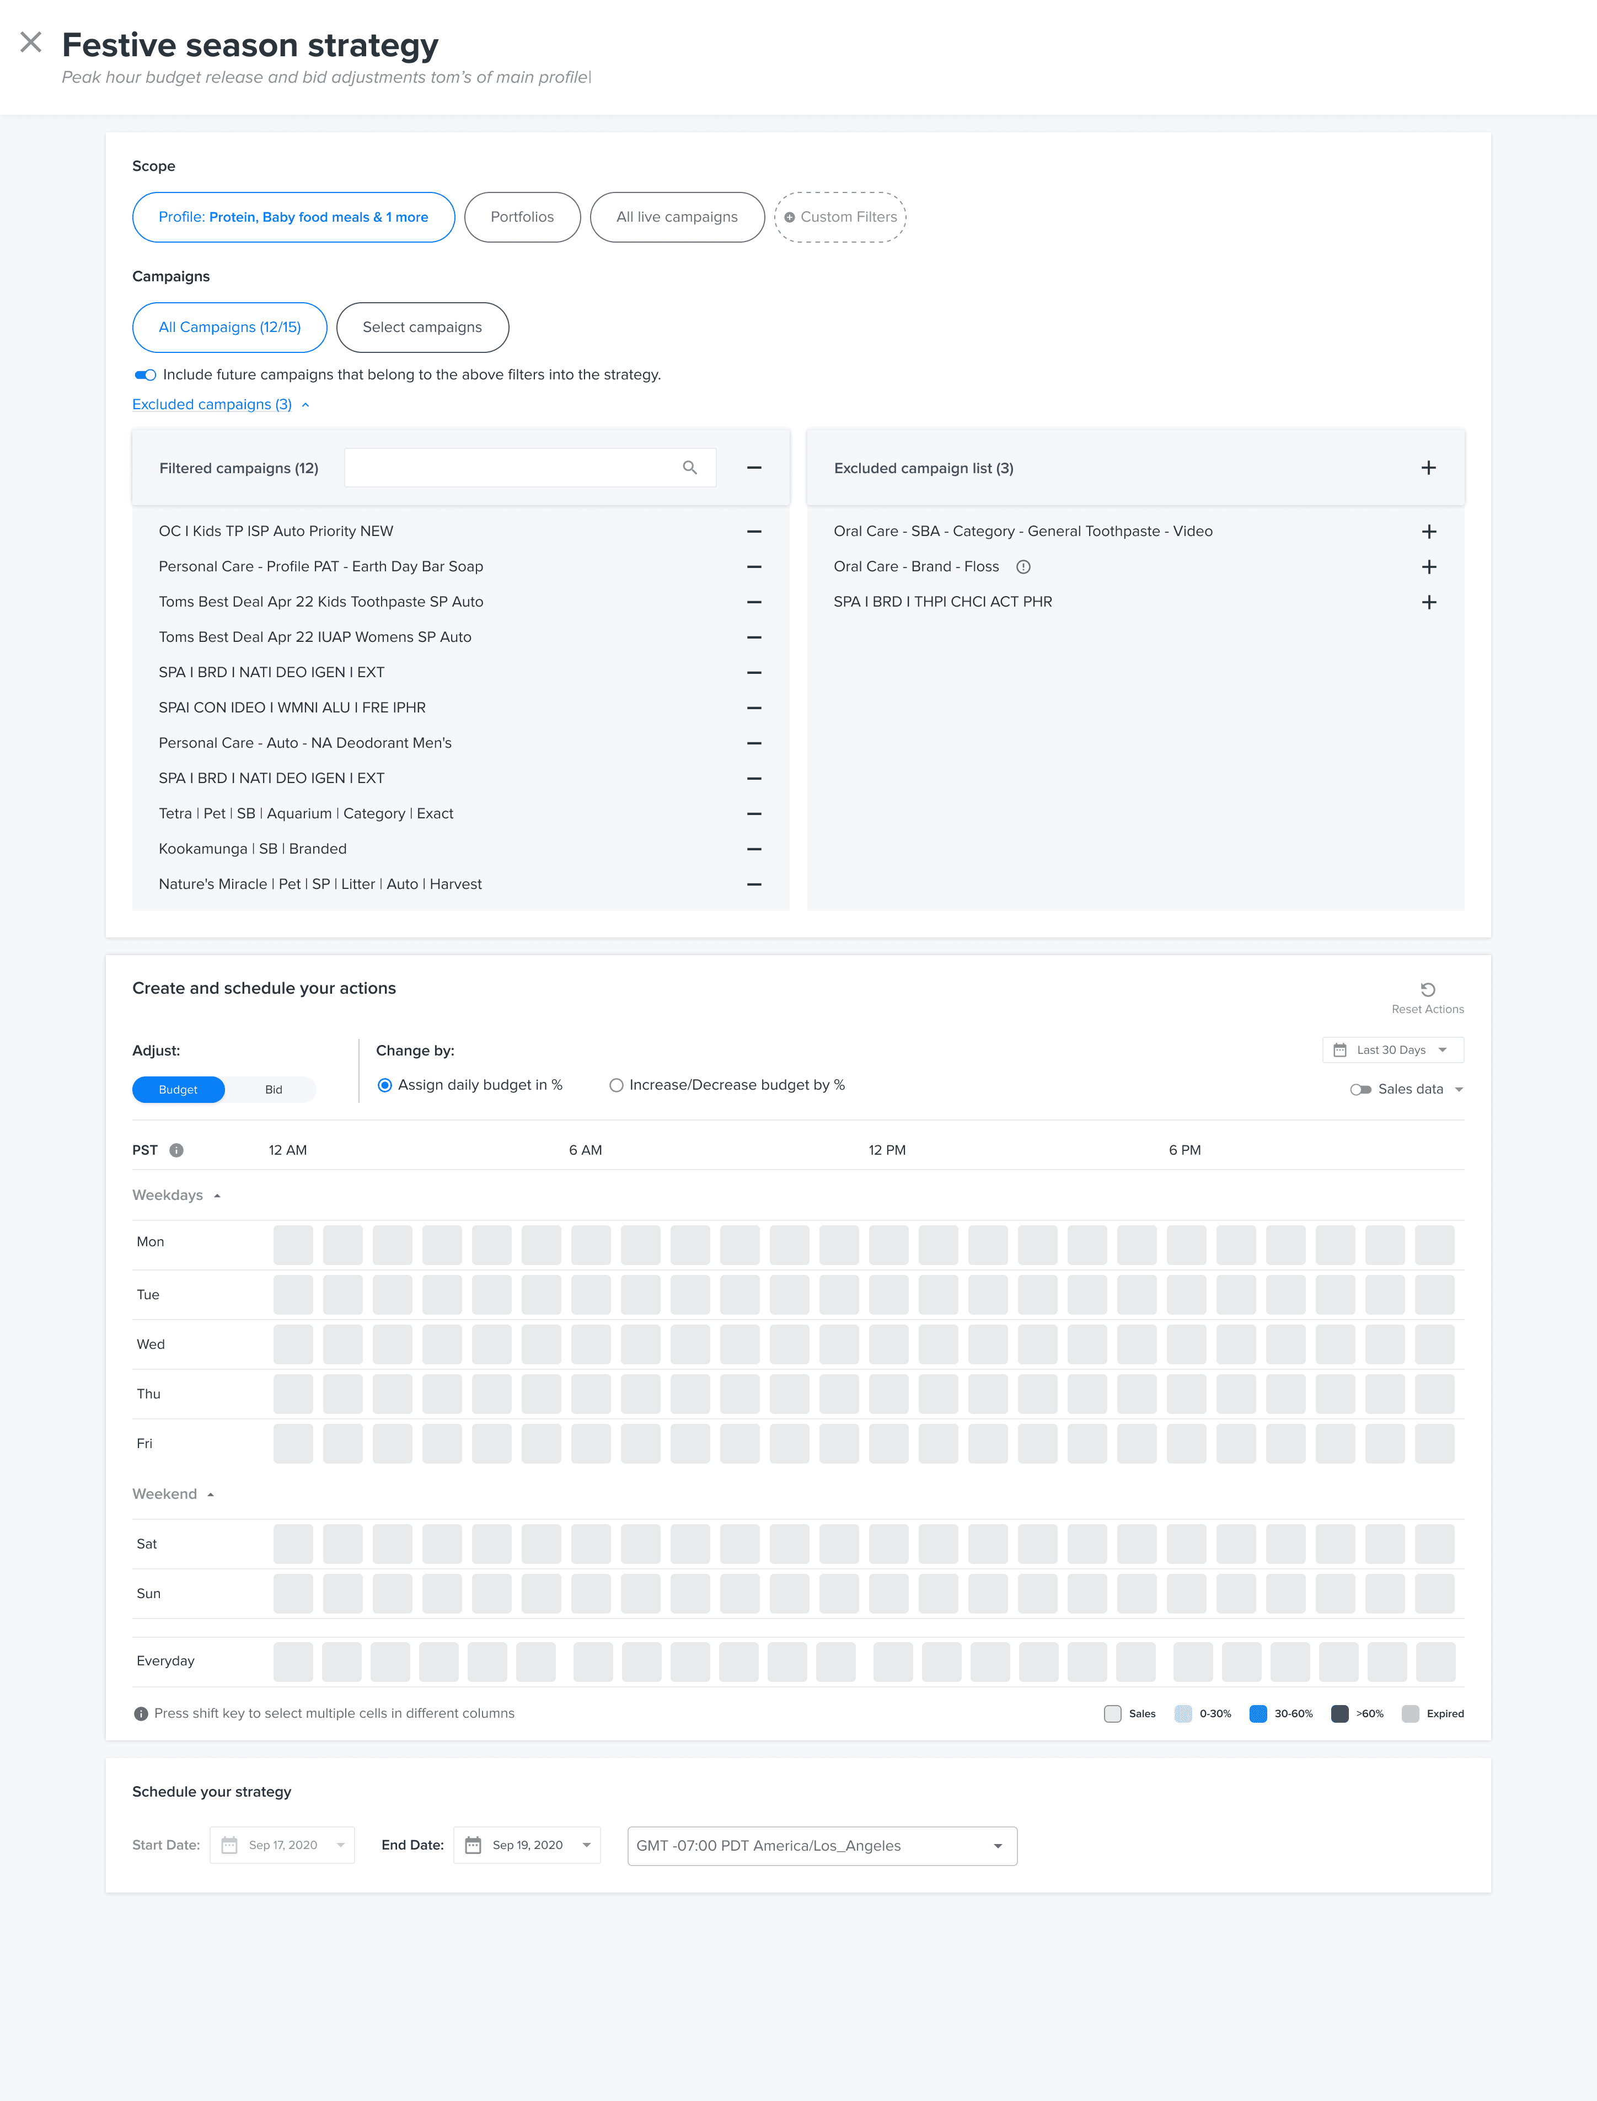The image size is (1597, 2101).
Task: Add all excluded campaigns with header plus
Action: [x=1428, y=468]
